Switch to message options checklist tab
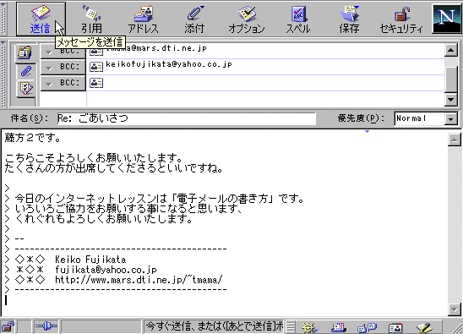 point(26,88)
